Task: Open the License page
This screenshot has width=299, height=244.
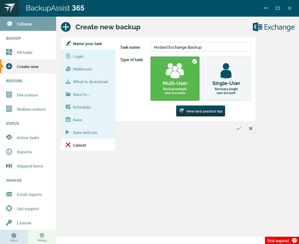Action: pos(28,223)
